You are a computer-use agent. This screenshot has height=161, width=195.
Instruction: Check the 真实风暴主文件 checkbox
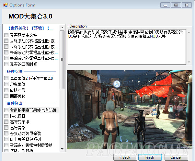(6, 35)
